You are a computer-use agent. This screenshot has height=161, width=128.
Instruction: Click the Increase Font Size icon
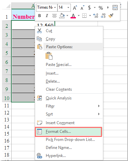[x=75, y=8]
